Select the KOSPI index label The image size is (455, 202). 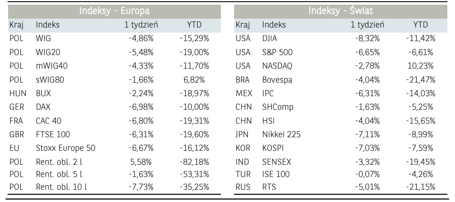point(273,148)
